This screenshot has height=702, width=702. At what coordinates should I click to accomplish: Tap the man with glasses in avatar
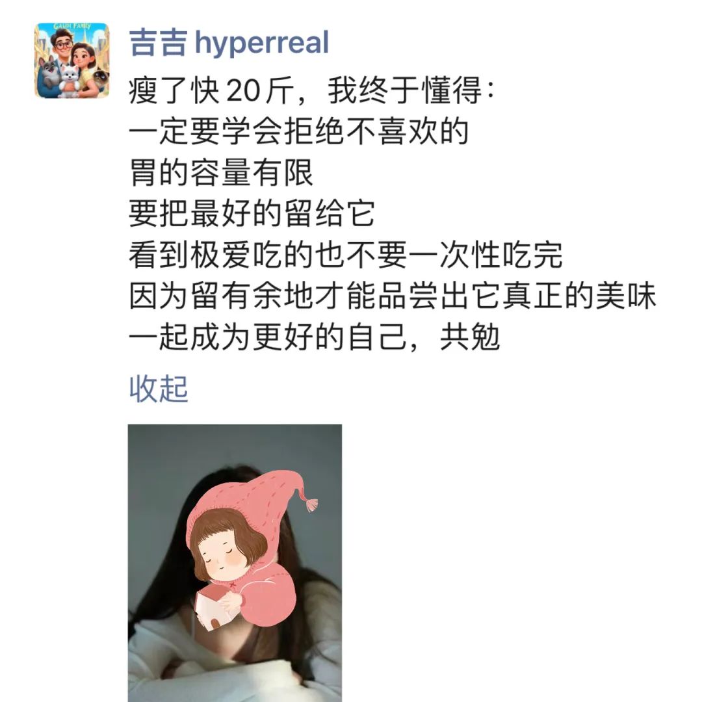coord(62,45)
